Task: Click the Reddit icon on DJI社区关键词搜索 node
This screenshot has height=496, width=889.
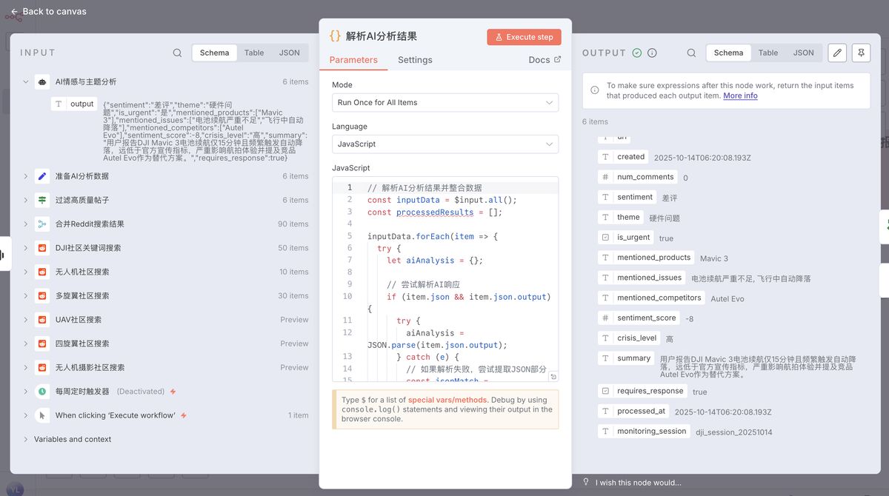Action: tap(41, 248)
